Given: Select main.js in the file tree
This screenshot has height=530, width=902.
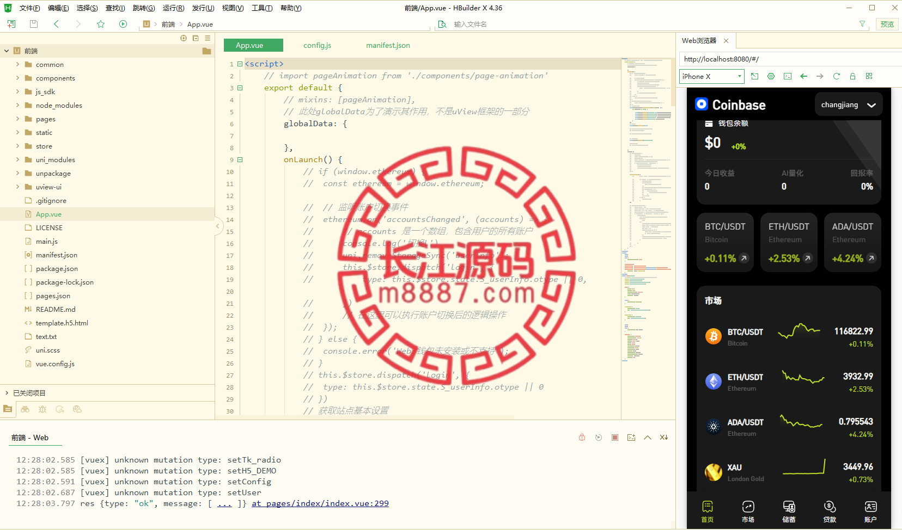Looking at the screenshot, I should [x=46, y=241].
